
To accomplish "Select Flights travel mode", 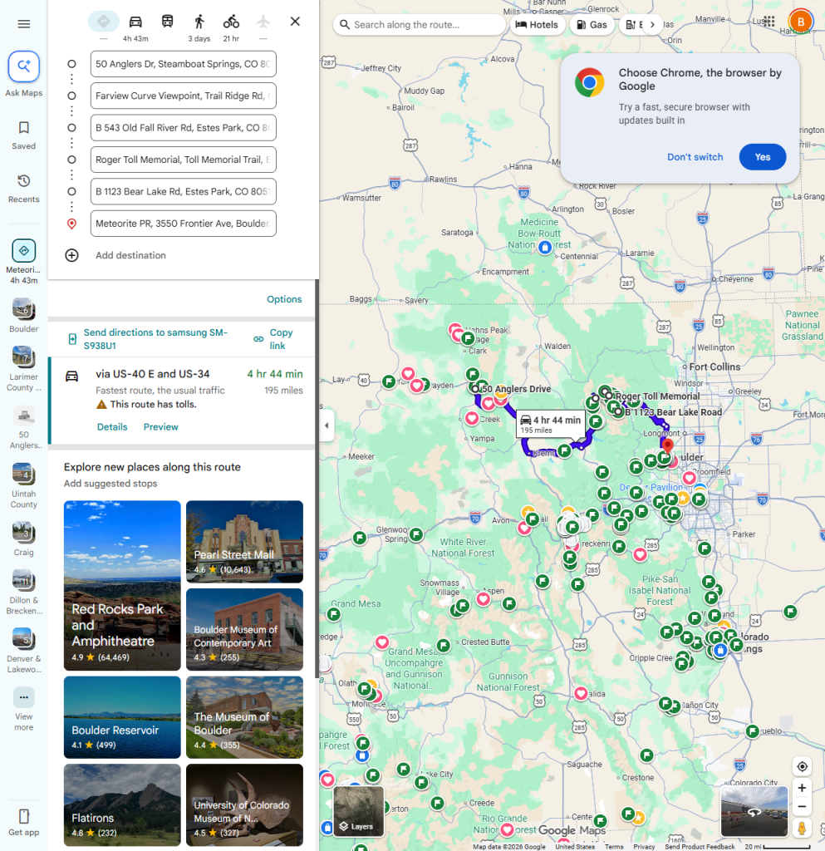I will [263, 22].
